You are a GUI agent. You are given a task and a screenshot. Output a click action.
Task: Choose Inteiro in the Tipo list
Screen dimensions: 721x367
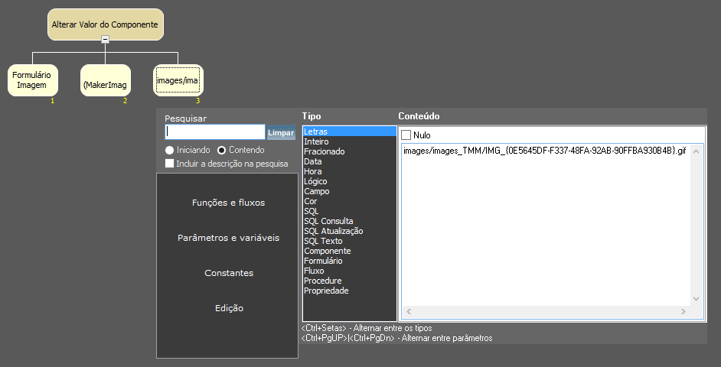click(315, 141)
